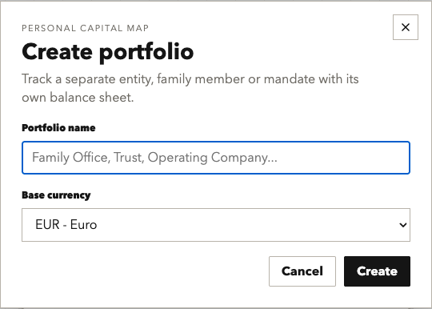Click the Base currency label
432x309 pixels.
tap(56, 195)
